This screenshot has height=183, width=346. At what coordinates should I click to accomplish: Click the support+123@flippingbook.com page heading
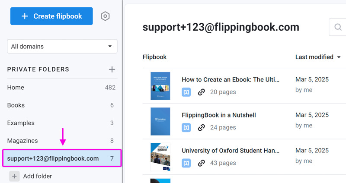click(221, 27)
